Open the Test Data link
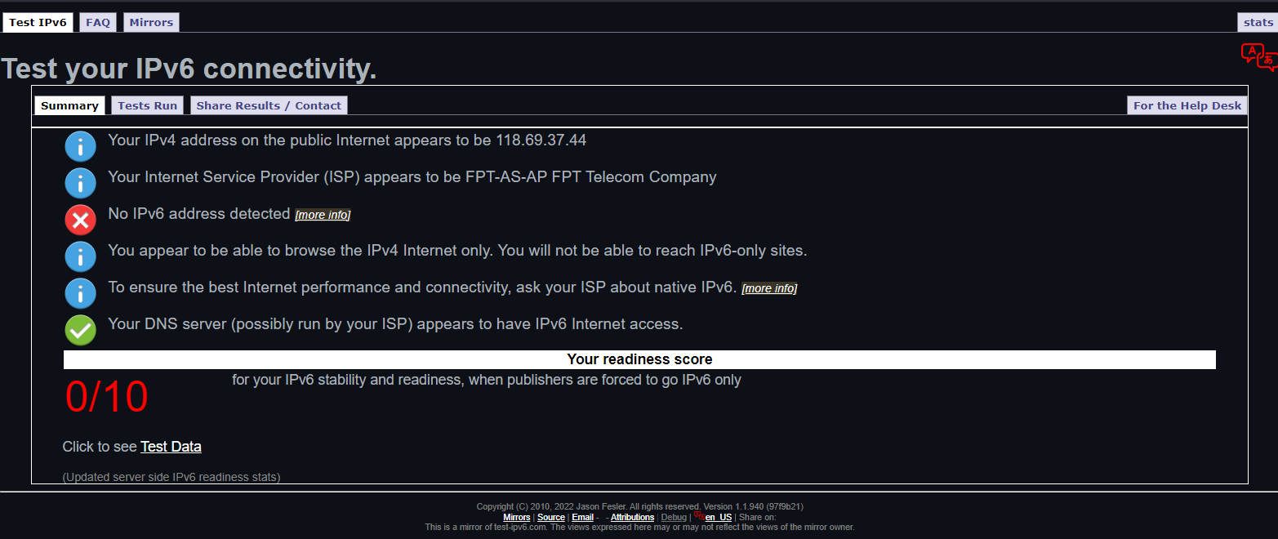 tap(171, 447)
